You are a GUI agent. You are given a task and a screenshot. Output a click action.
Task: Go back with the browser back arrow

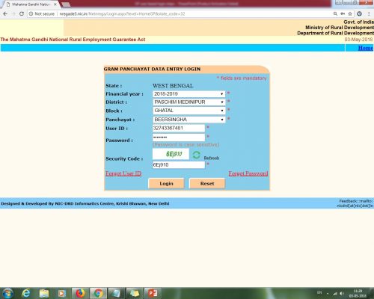[x=5, y=14]
